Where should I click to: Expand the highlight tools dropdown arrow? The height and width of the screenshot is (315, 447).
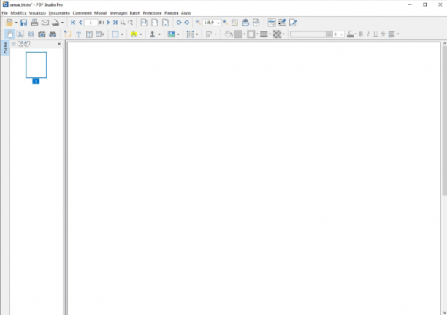point(140,34)
